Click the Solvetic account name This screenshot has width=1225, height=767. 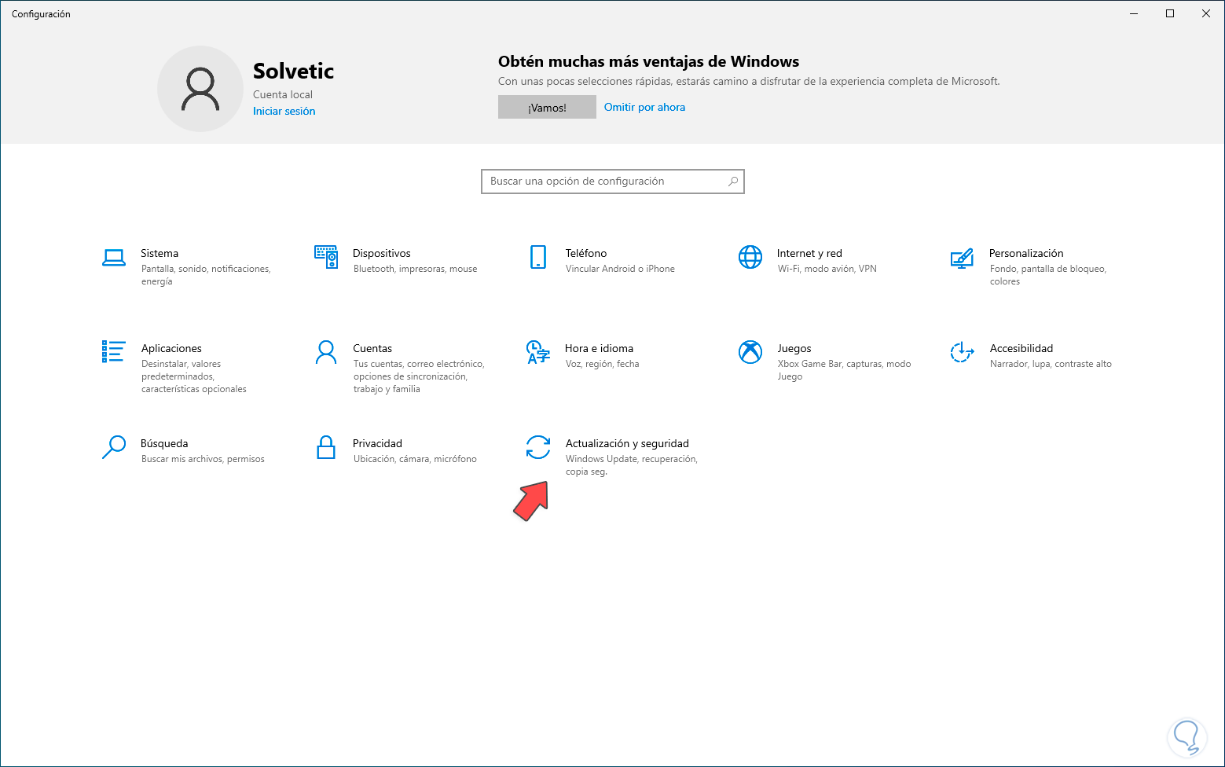293,71
